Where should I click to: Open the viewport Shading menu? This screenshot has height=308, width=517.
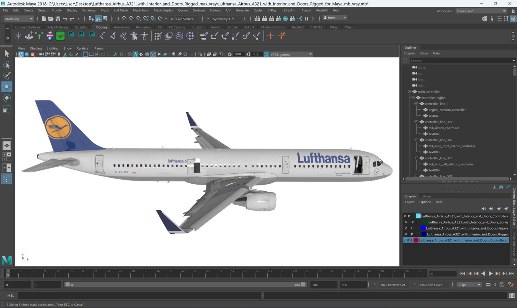click(36, 48)
